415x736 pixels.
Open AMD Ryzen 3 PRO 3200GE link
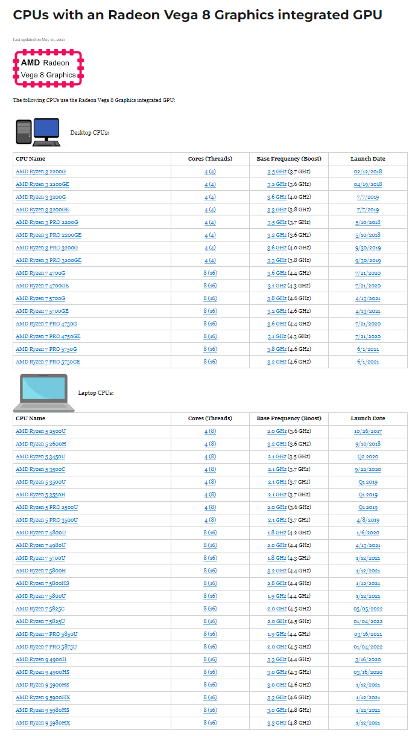click(x=48, y=261)
